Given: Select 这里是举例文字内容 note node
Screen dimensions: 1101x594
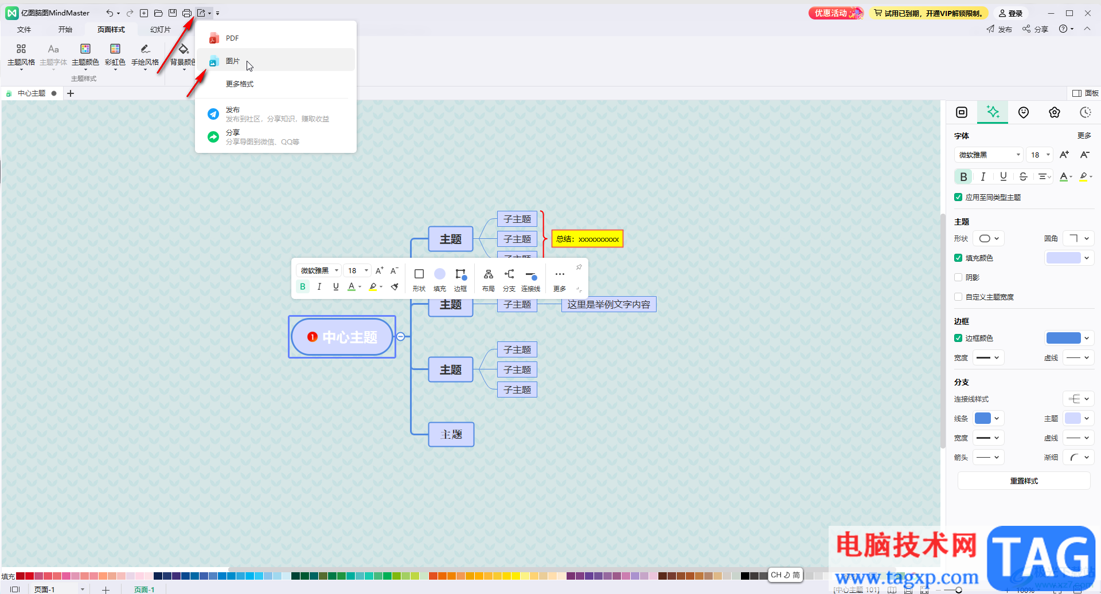Looking at the screenshot, I should pos(609,304).
